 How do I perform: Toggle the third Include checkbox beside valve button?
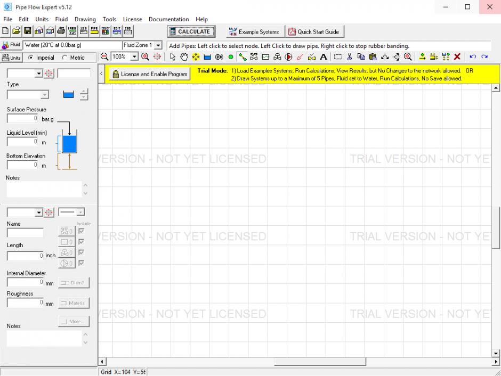(81, 252)
